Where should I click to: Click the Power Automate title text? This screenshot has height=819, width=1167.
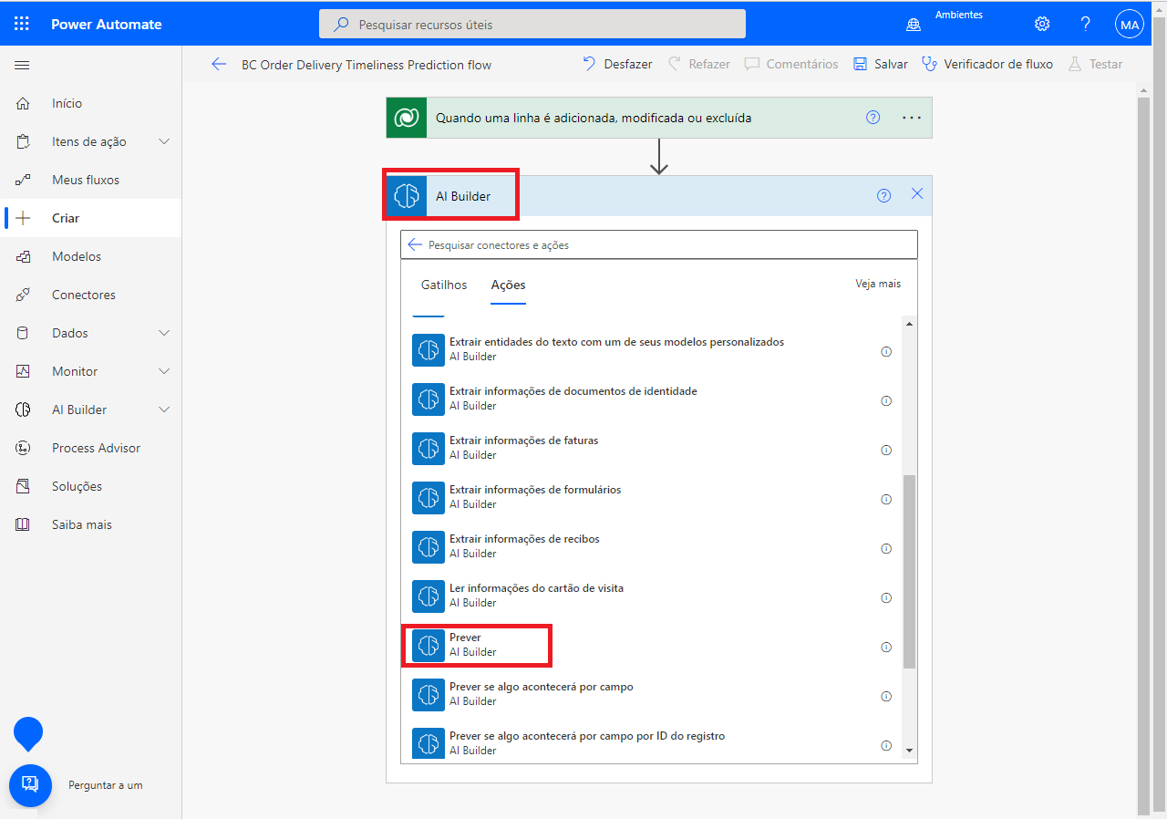click(107, 25)
